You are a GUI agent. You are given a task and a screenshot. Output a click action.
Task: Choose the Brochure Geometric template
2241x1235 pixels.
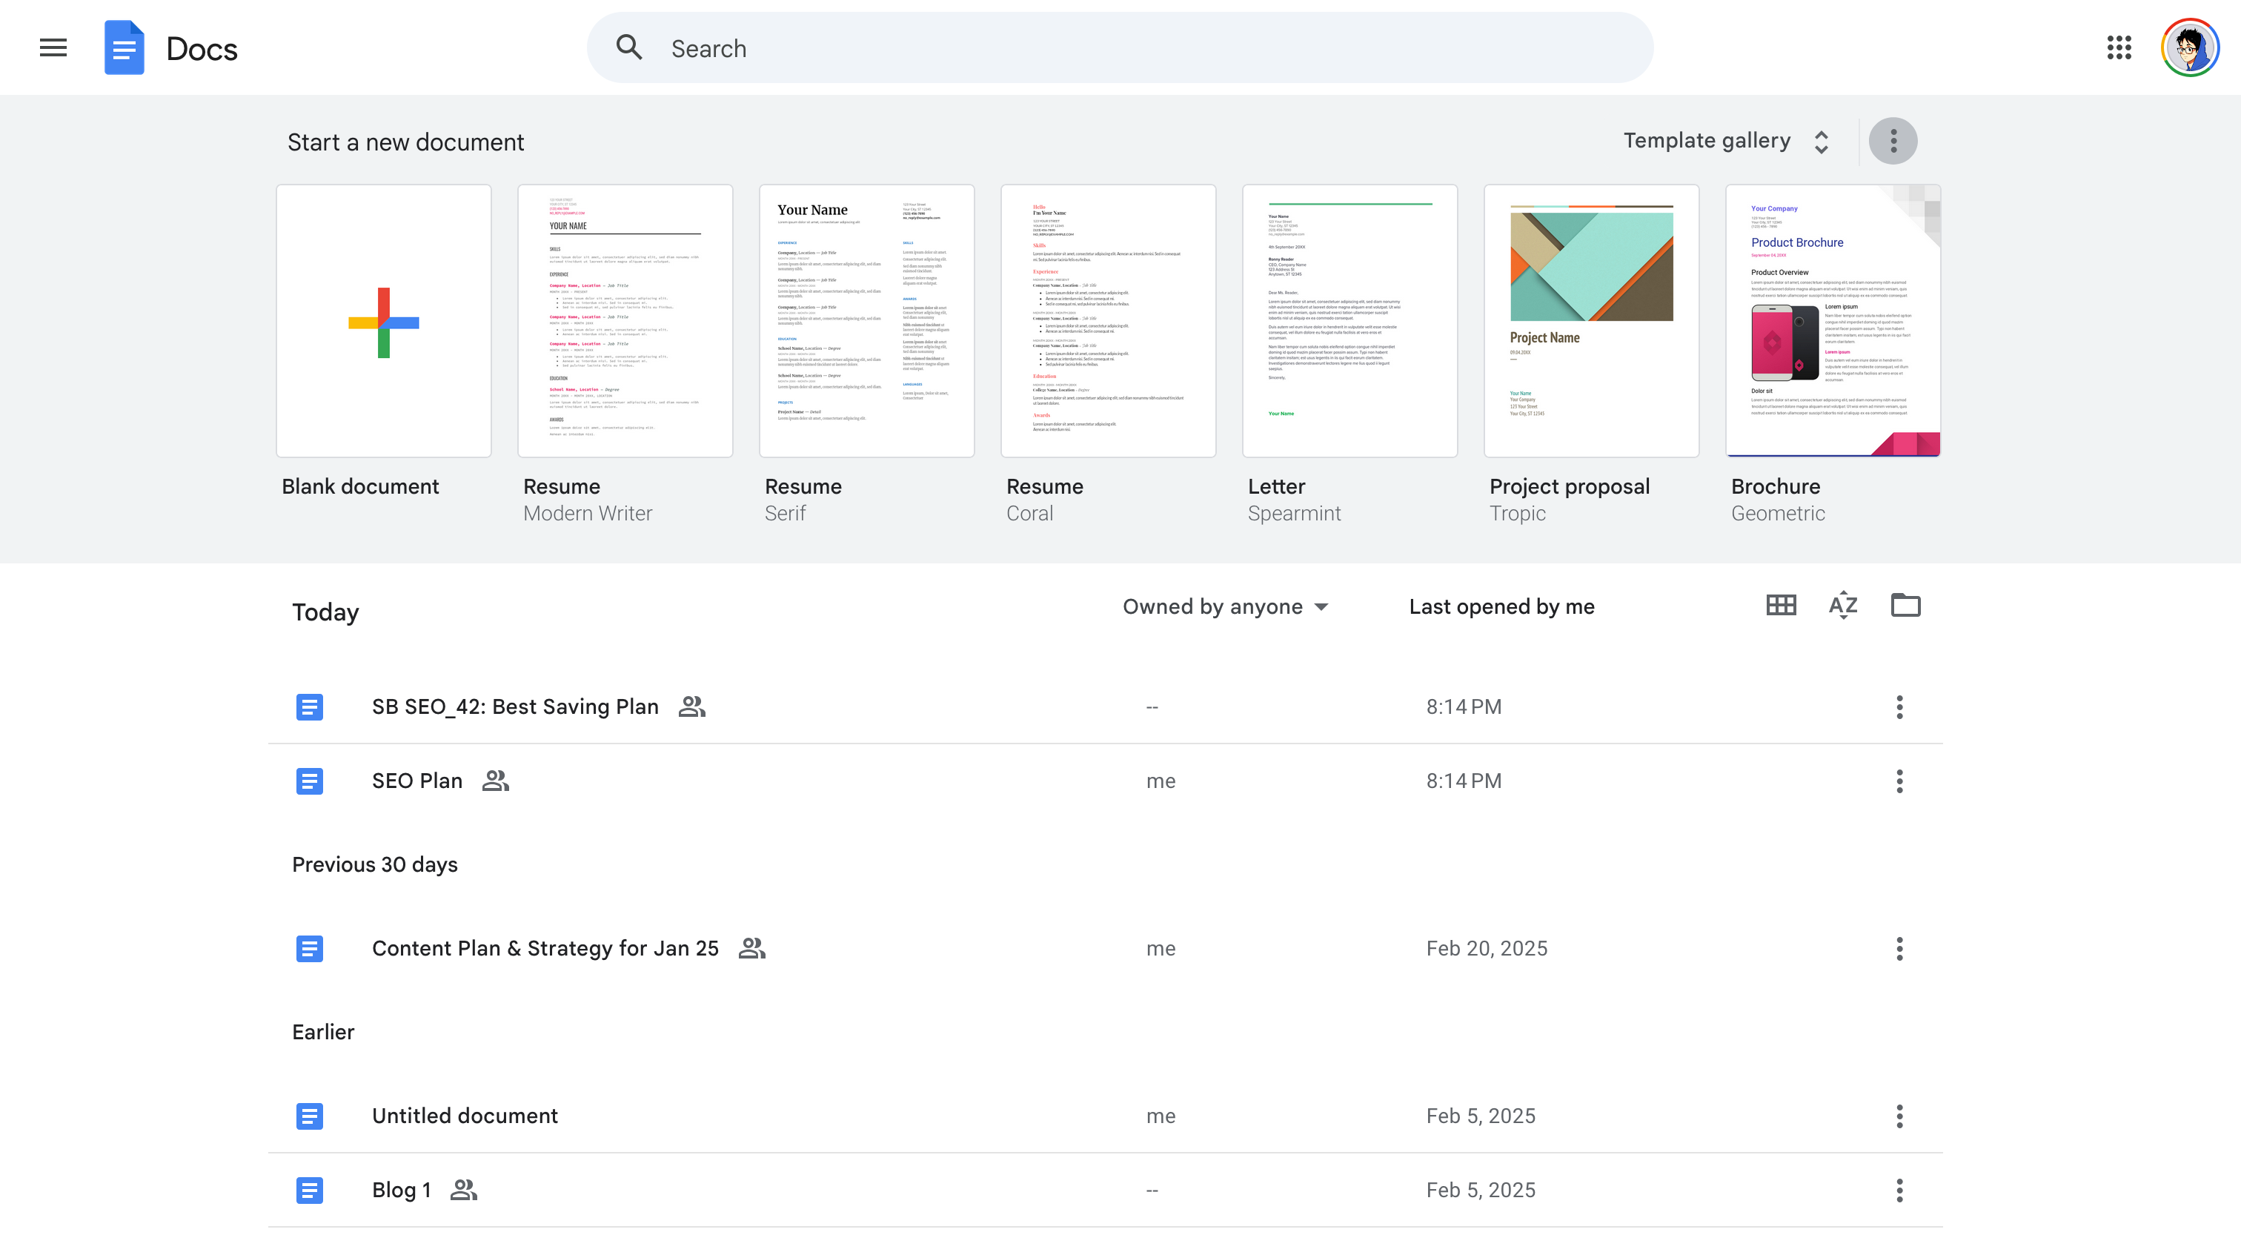(1832, 321)
